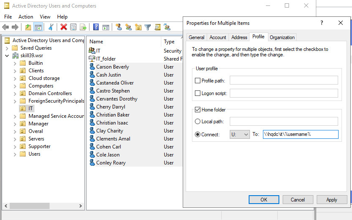The image size is (352, 220).
Task: Uncheck the Home folder checkbox
Action: (197, 110)
